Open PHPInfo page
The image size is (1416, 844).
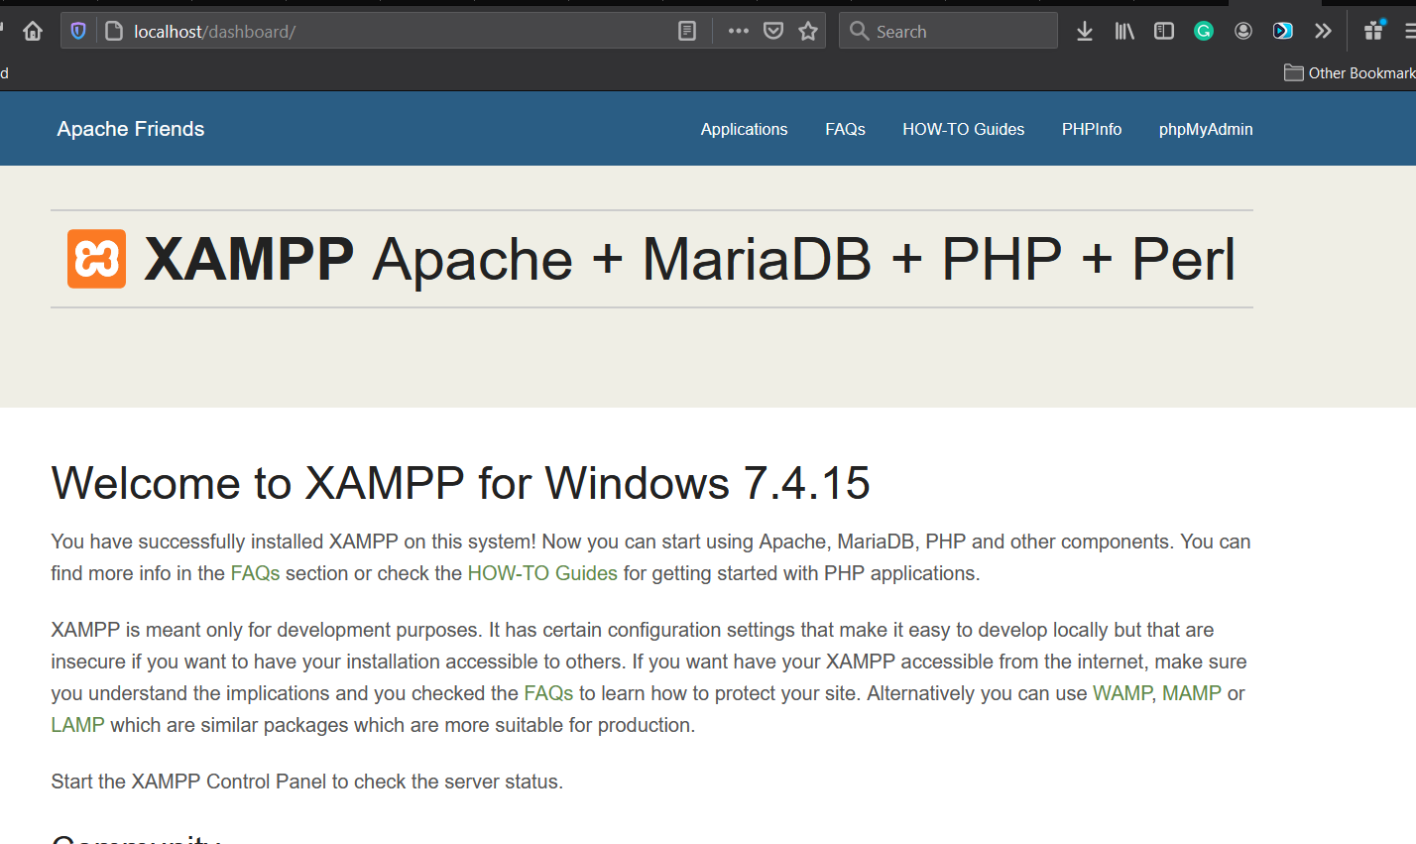tap(1092, 129)
